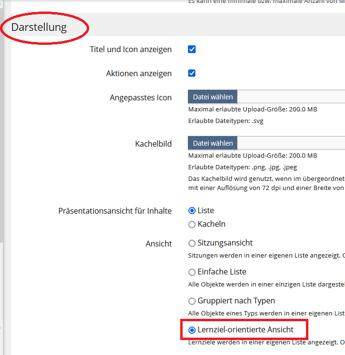Screen dimensions: 345x355
Task: Click 'Datei wählen' for Kachelbild
Action: click(x=212, y=143)
